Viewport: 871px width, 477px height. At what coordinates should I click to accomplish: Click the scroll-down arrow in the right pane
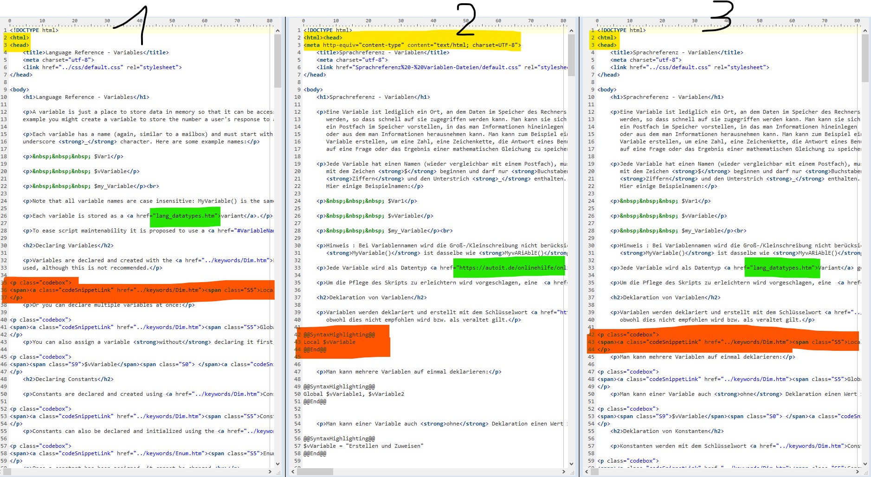pyautogui.click(x=865, y=464)
